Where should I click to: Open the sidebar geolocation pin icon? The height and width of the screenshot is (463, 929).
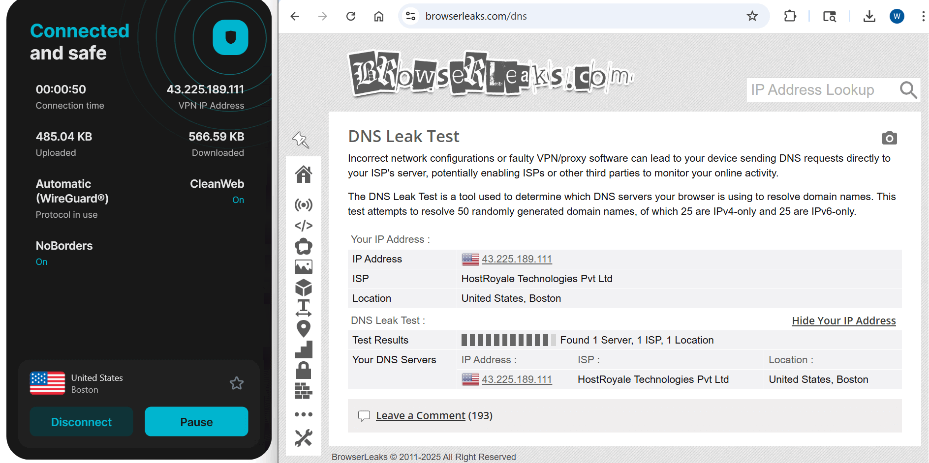tap(304, 329)
